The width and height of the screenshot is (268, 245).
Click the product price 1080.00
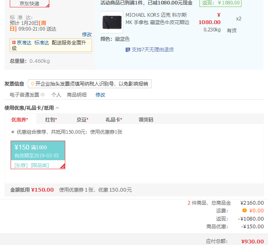point(209,22)
